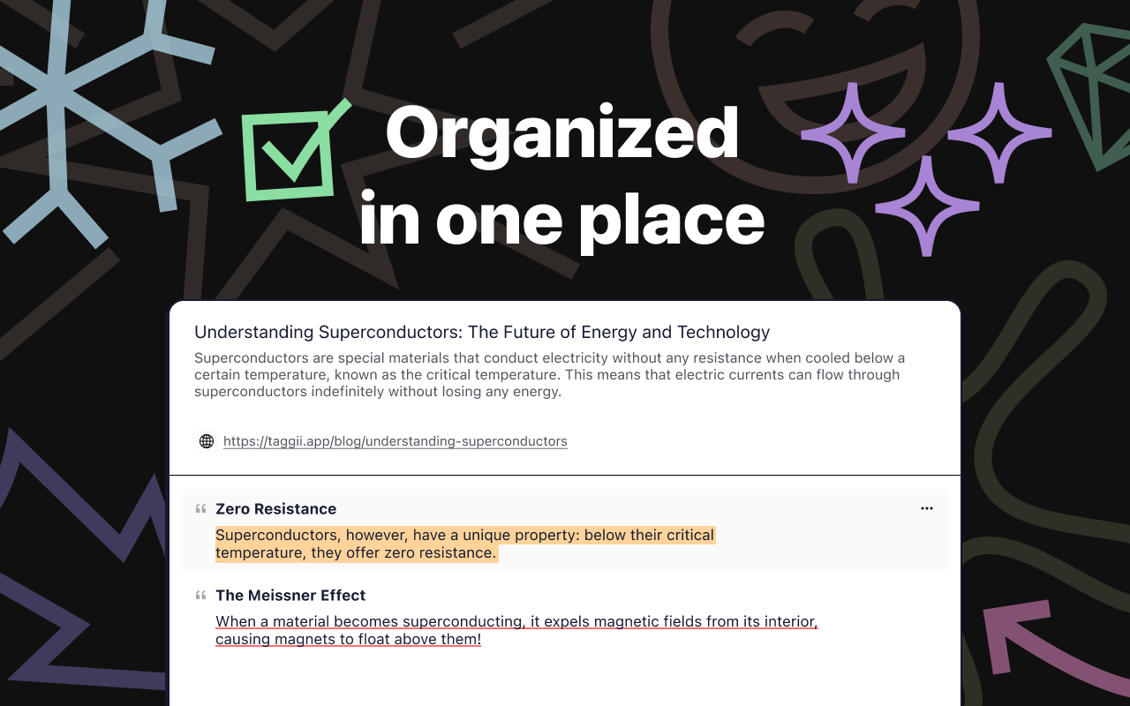Click the red-underlined Meissner Effect text

[516, 629]
